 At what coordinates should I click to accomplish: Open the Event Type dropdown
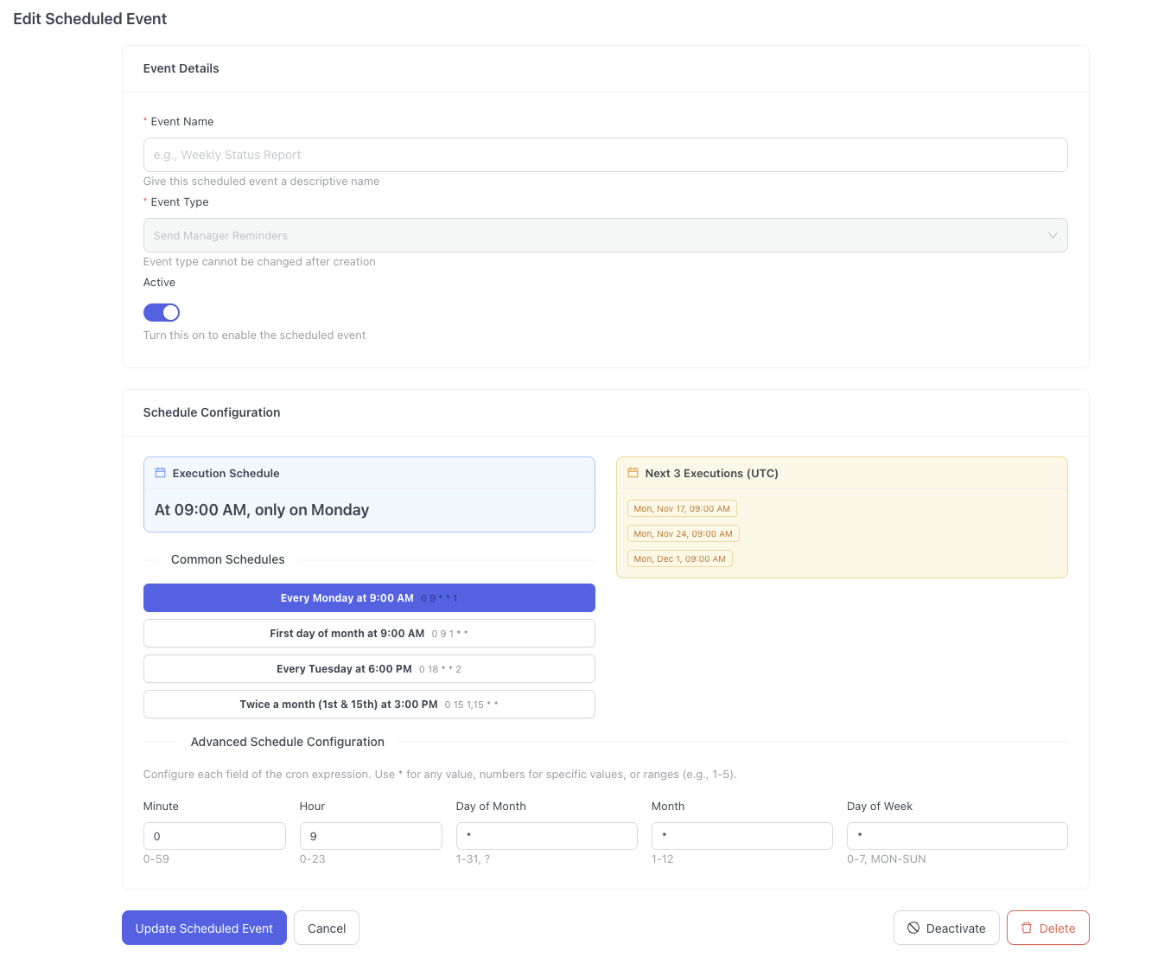[x=605, y=235]
